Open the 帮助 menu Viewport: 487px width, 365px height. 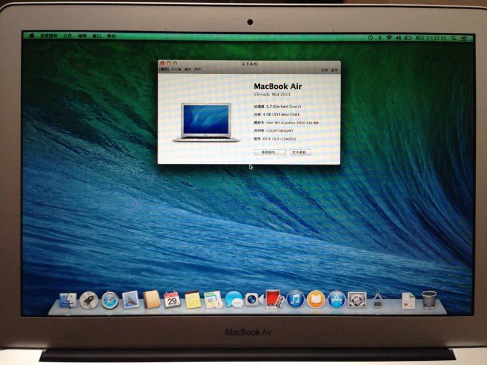[x=111, y=36]
